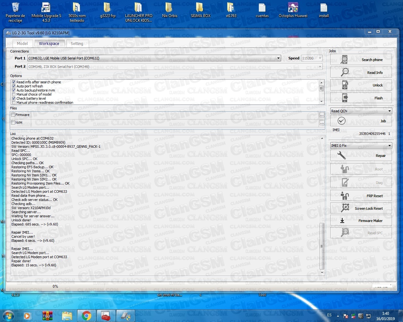Click the Flash phone arrow icon
This screenshot has width=403, height=322.
345,98
